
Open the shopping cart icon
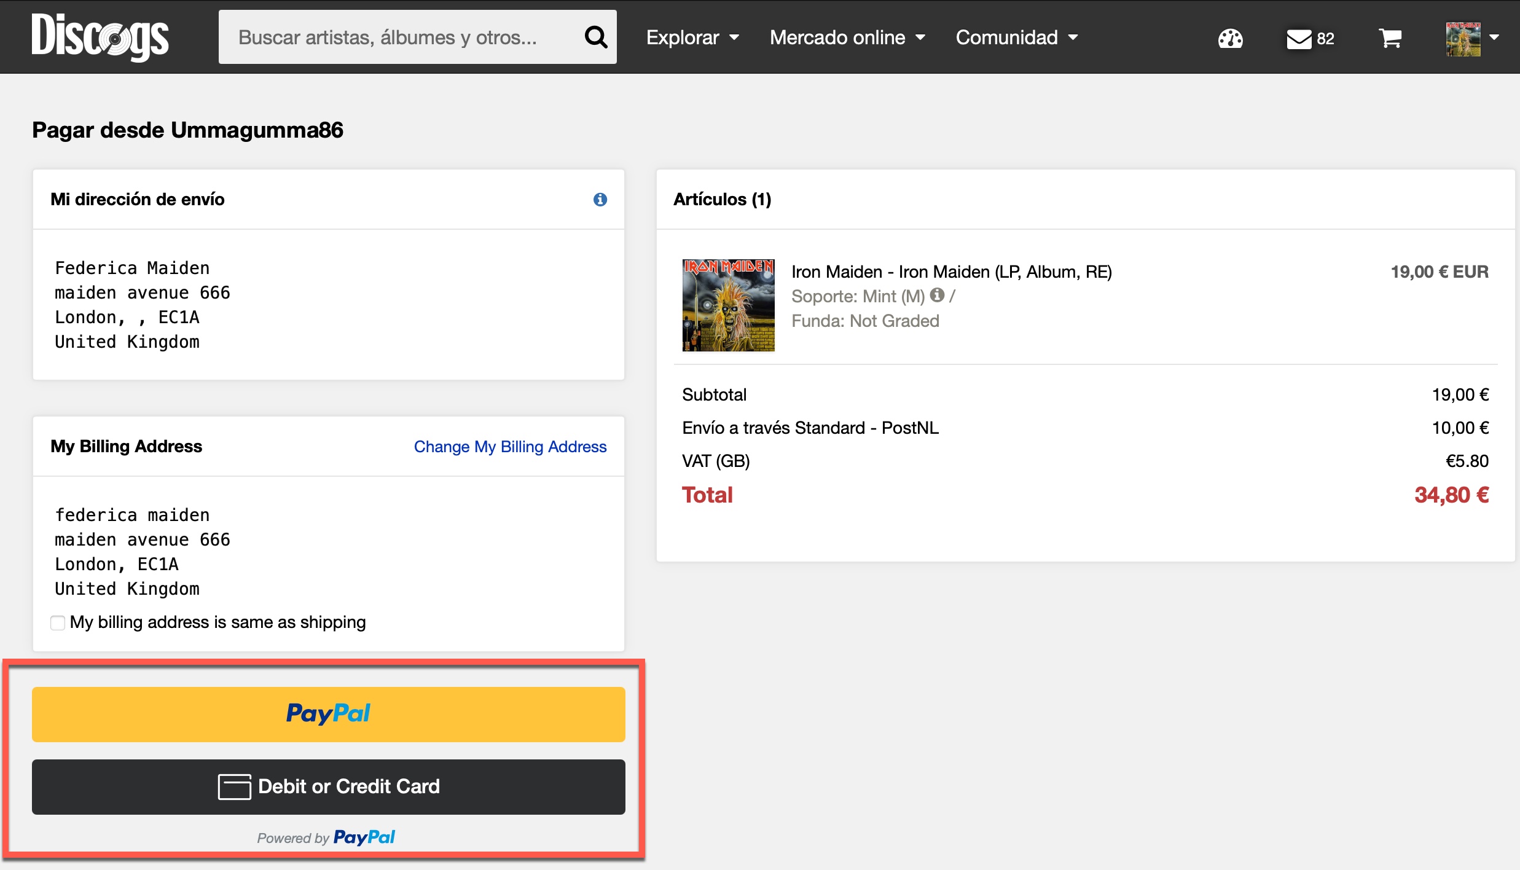(x=1390, y=39)
